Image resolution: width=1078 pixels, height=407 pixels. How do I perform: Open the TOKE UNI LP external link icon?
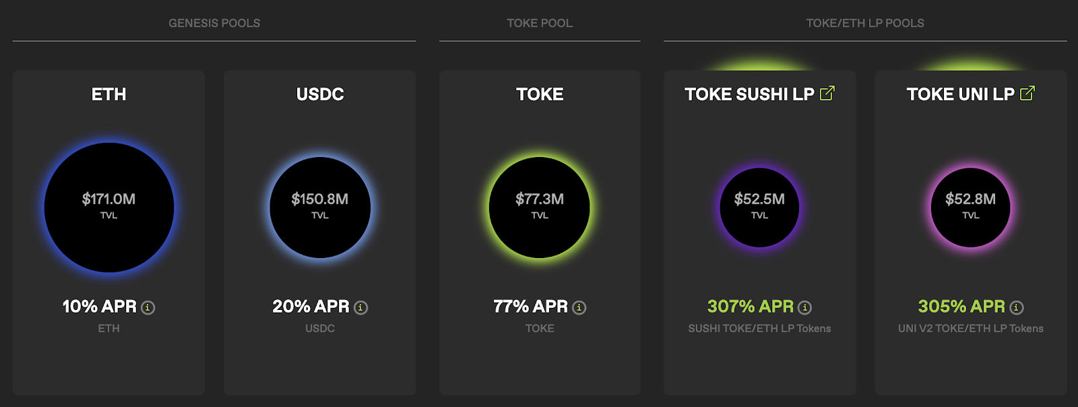point(1027,93)
